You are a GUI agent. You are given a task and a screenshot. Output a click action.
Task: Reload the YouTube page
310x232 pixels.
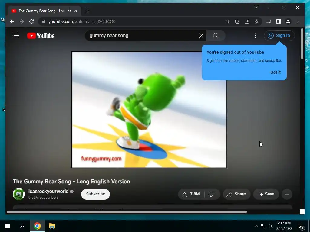(31, 21)
